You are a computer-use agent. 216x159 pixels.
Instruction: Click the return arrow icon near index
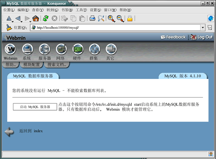[x=9, y=132]
